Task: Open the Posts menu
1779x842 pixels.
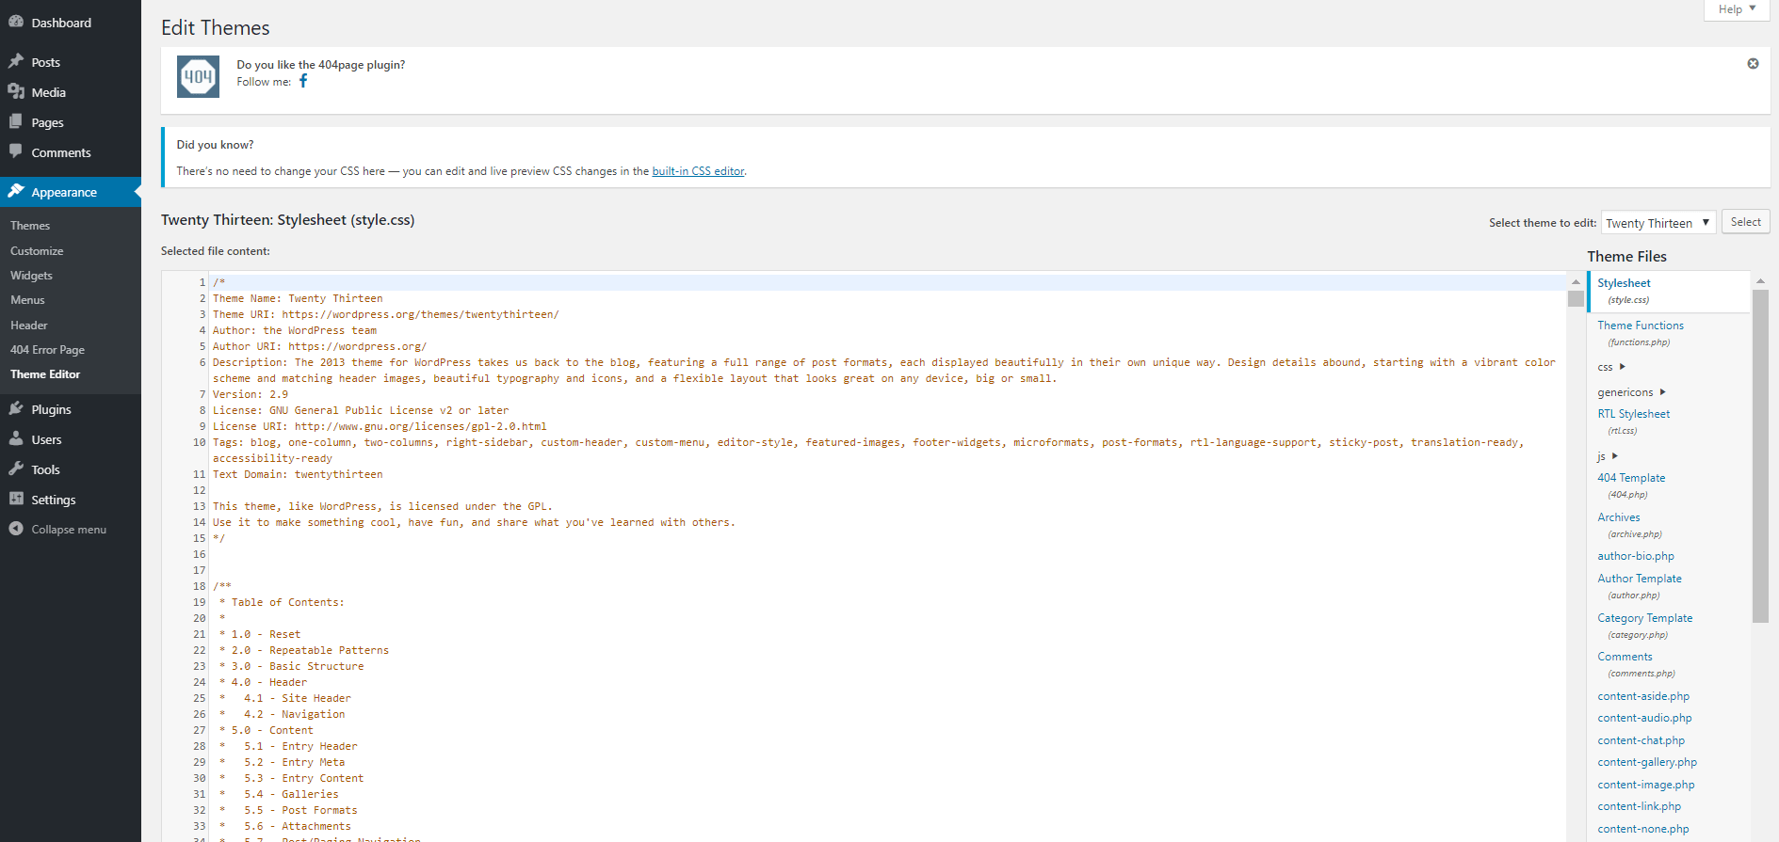Action: [x=71, y=62]
